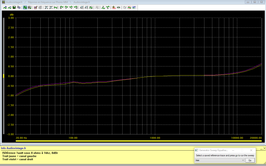Click the Audiovintage.fr app icon in title bar

pyautogui.click(x=3, y=2)
